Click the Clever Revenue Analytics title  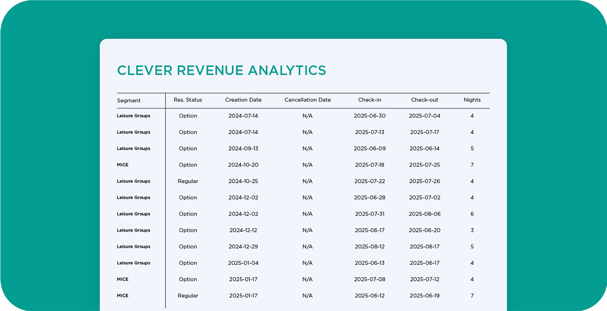click(221, 71)
